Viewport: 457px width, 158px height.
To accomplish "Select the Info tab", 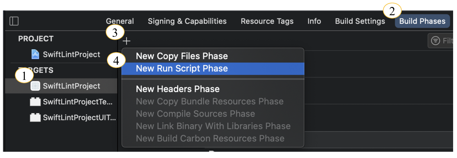I will [x=314, y=21].
